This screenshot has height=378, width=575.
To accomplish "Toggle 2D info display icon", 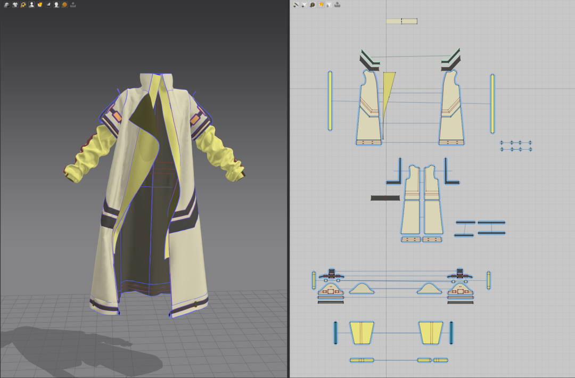I will pyautogui.click(x=313, y=5).
